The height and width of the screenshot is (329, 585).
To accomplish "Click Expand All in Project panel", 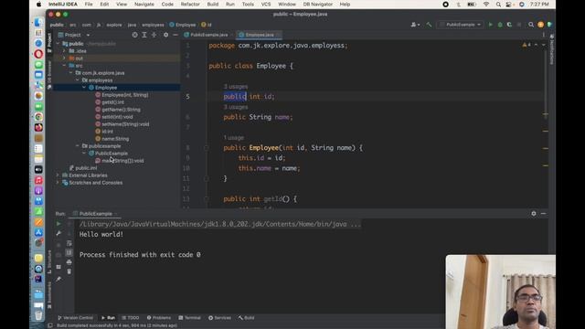I will (x=144, y=35).
